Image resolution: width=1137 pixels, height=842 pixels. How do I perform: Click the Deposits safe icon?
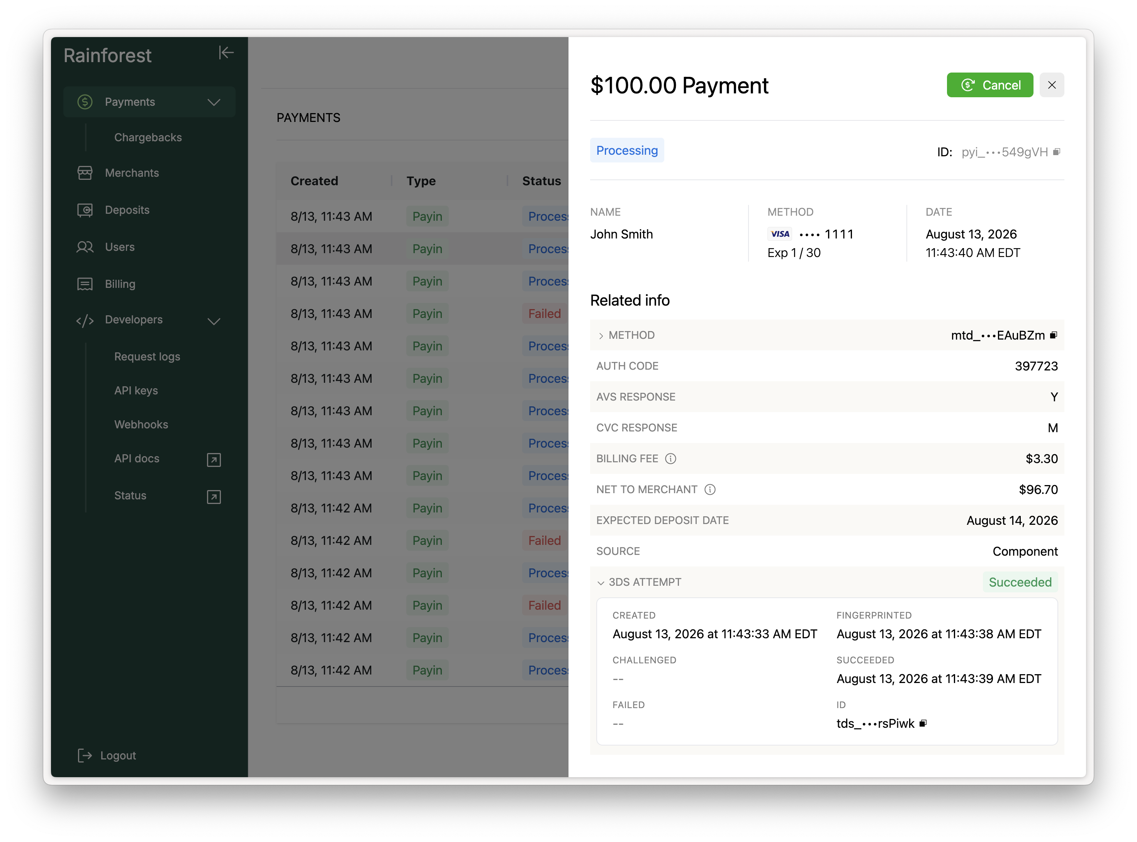tap(85, 210)
